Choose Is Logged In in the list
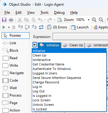 [x=69, y=96]
